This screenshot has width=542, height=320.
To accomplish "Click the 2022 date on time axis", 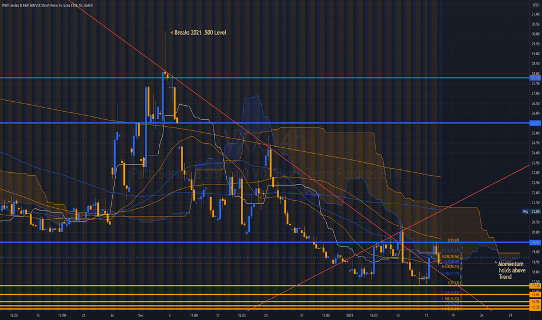I will point(350,315).
